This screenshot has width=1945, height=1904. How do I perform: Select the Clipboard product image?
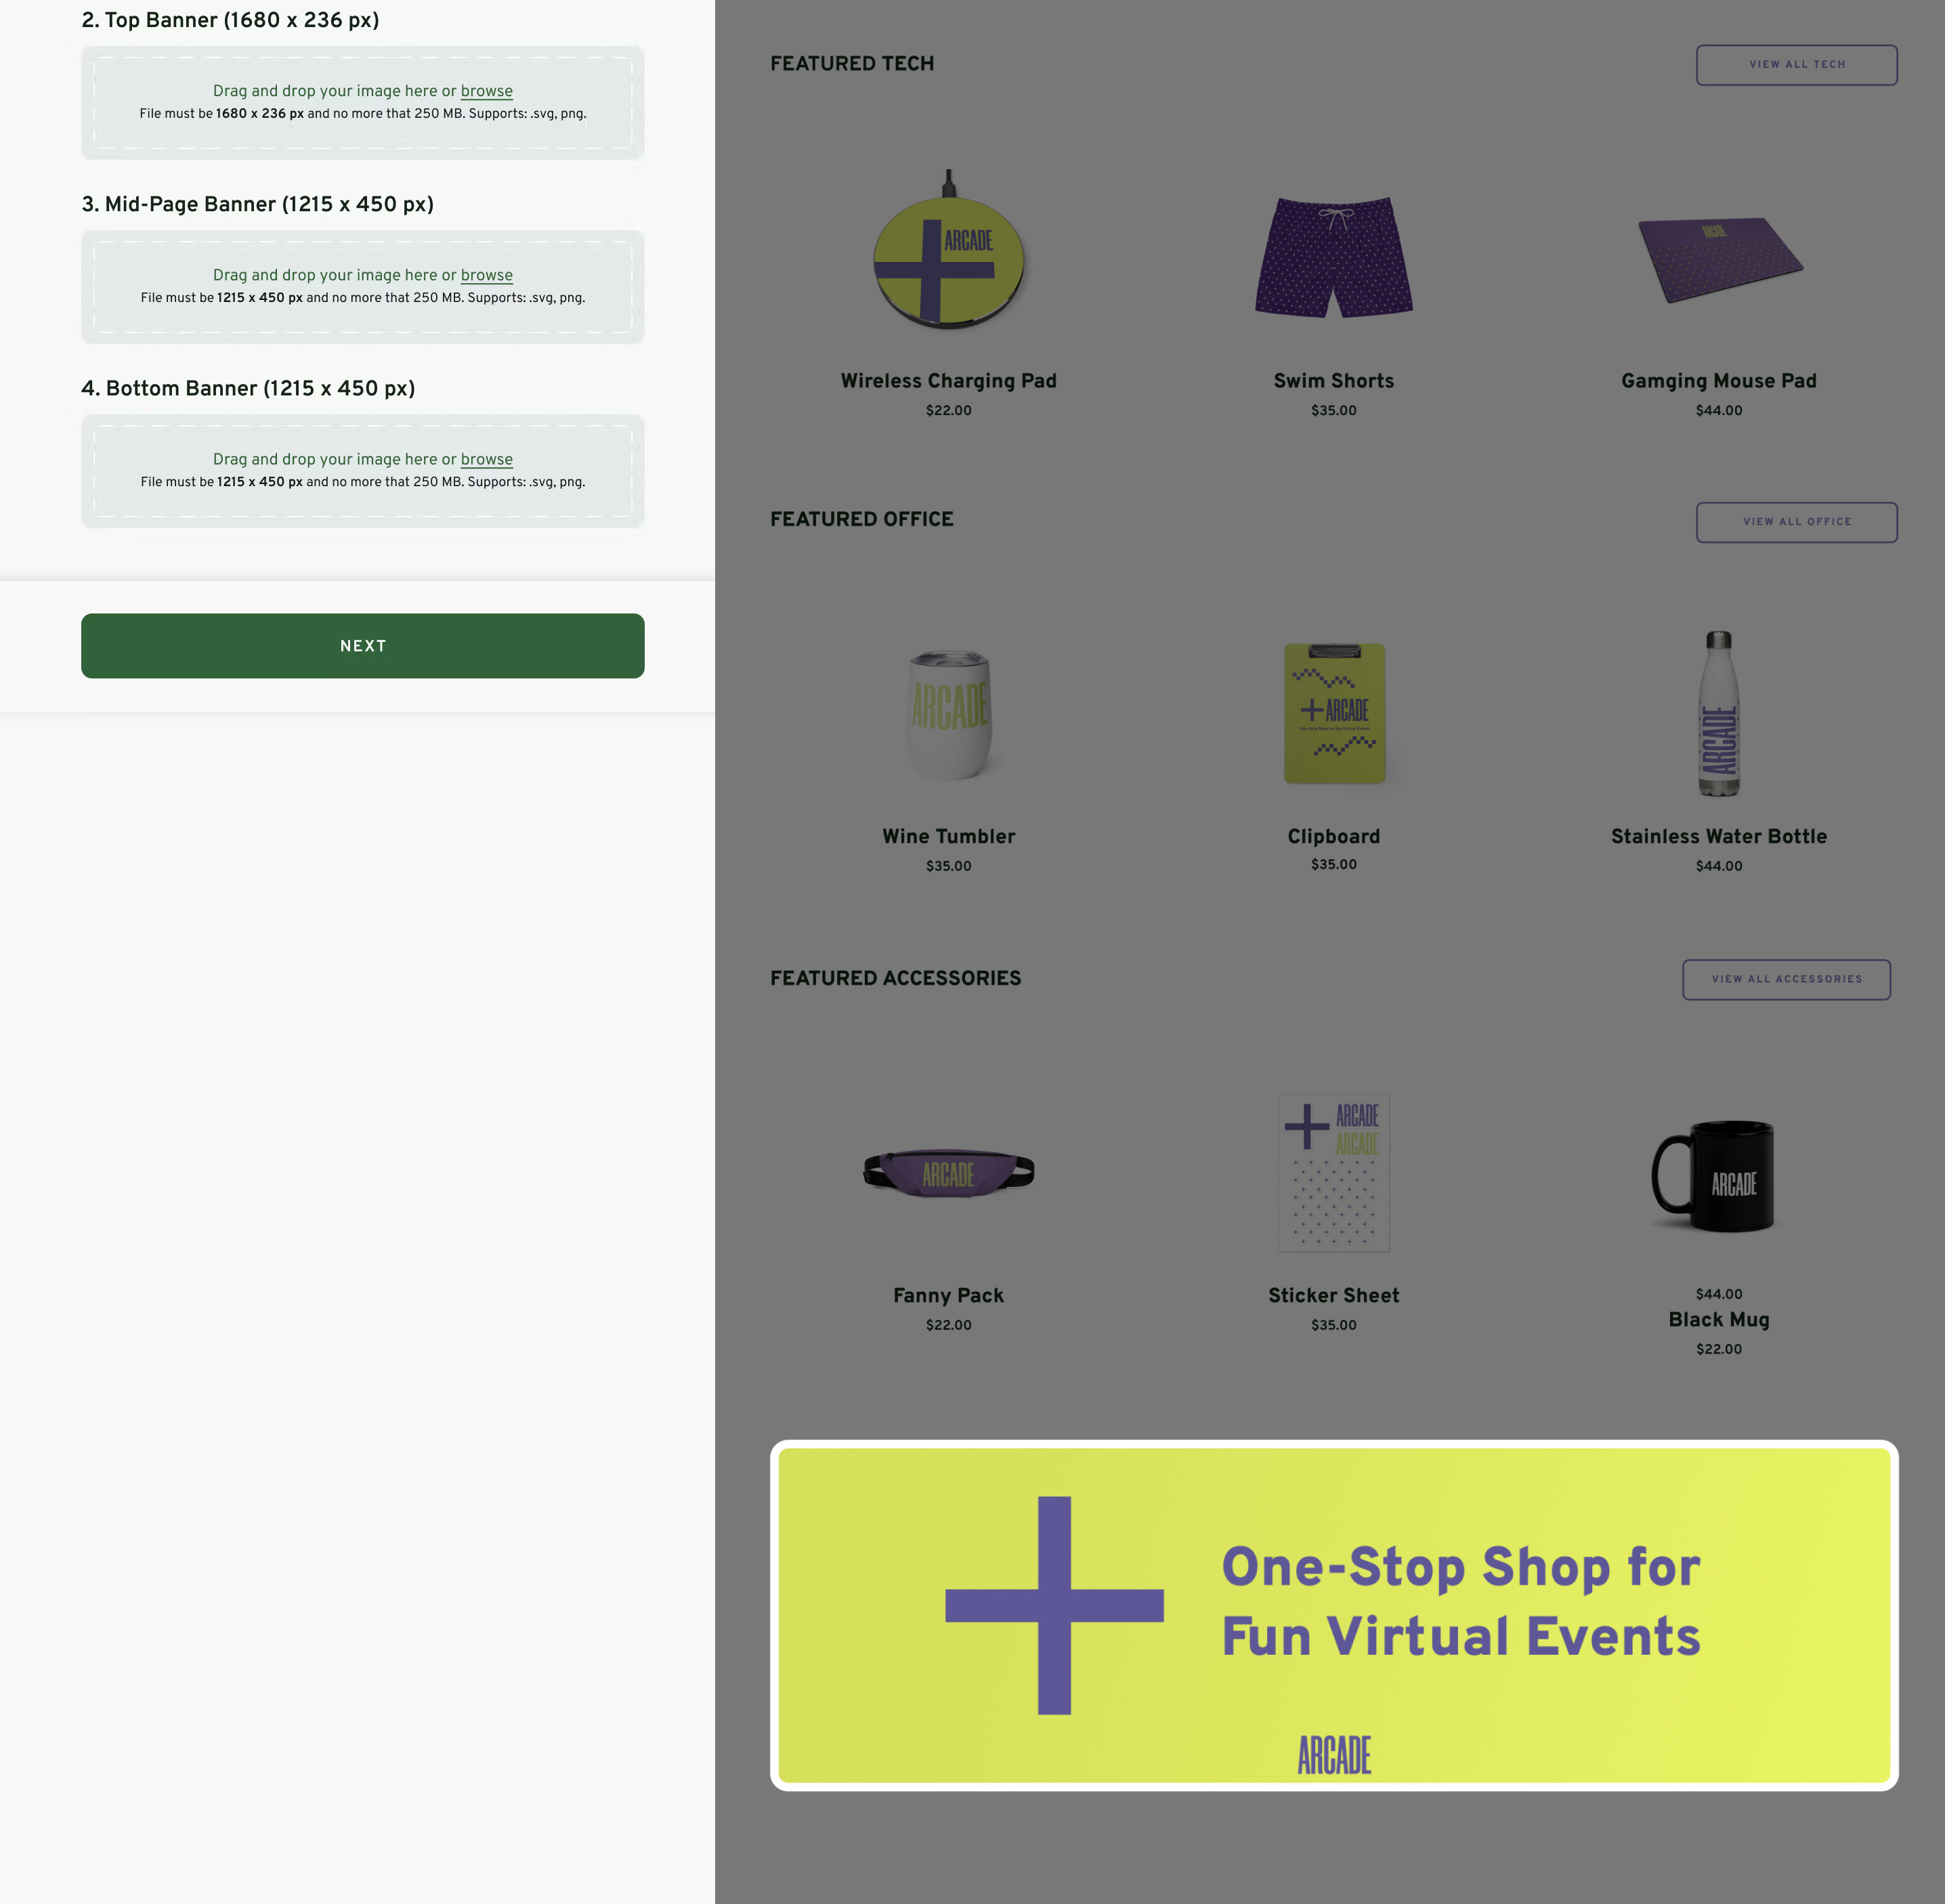coord(1335,713)
